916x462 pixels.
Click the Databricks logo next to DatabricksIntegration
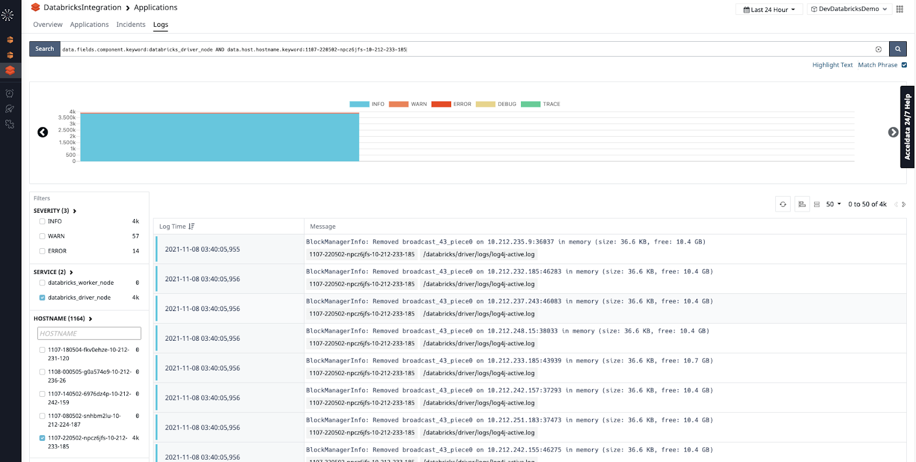click(x=35, y=7)
